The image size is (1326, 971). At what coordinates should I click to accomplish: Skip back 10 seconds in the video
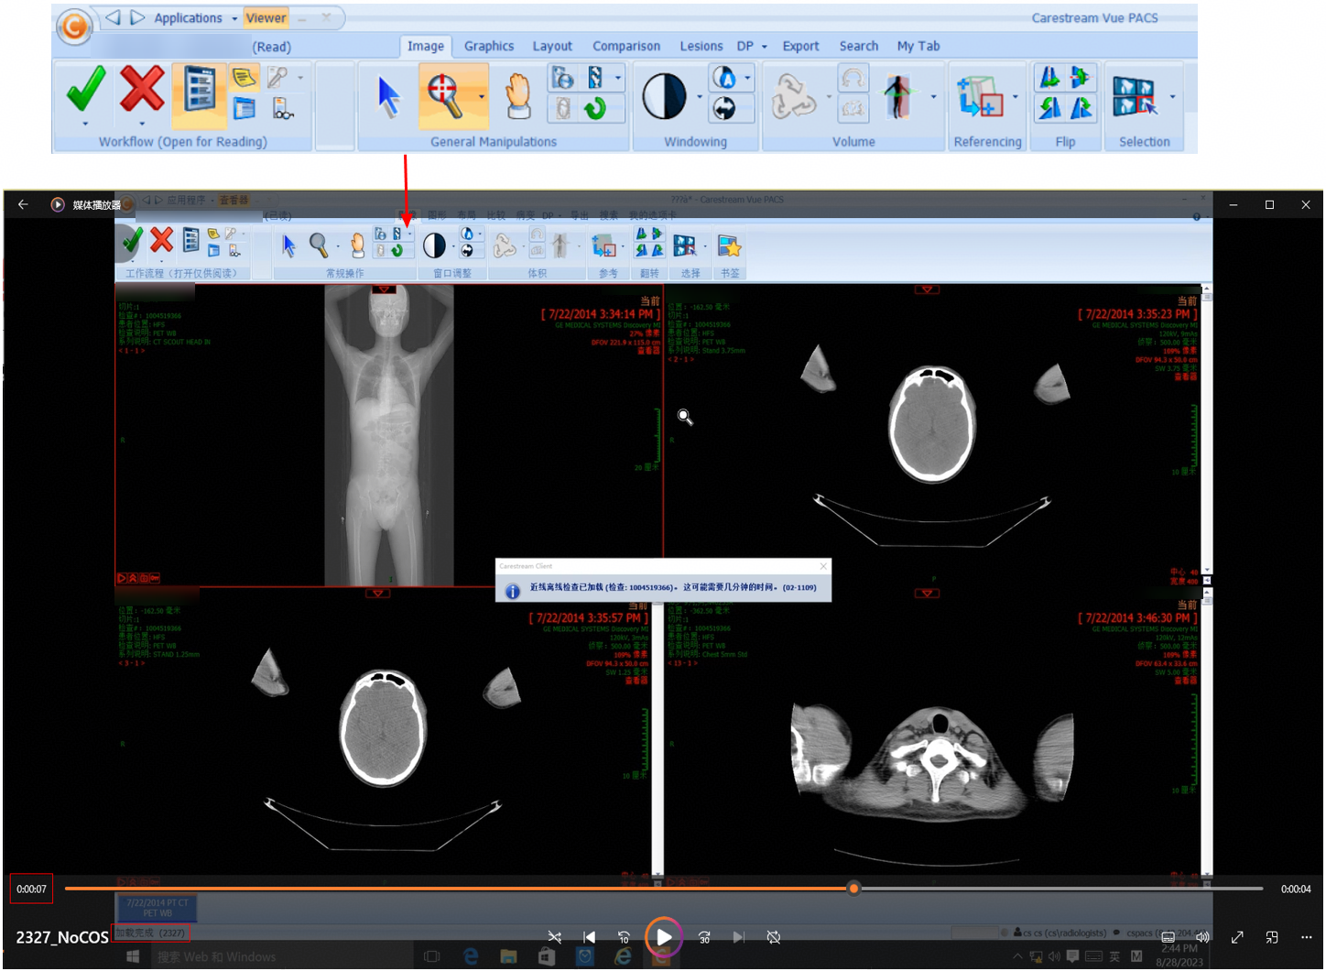tap(624, 937)
